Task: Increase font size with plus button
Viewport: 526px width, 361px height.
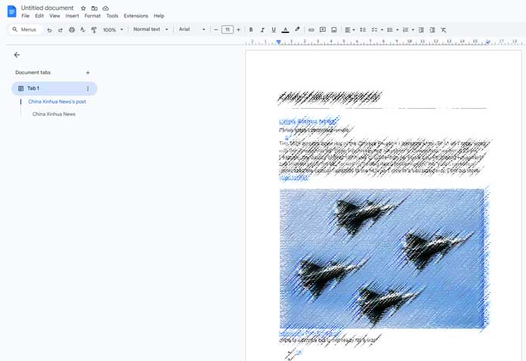Action: tap(239, 30)
